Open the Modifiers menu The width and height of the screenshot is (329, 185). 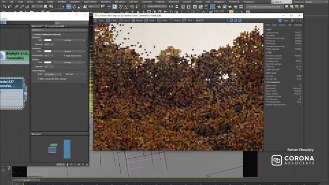[x=62, y=2]
